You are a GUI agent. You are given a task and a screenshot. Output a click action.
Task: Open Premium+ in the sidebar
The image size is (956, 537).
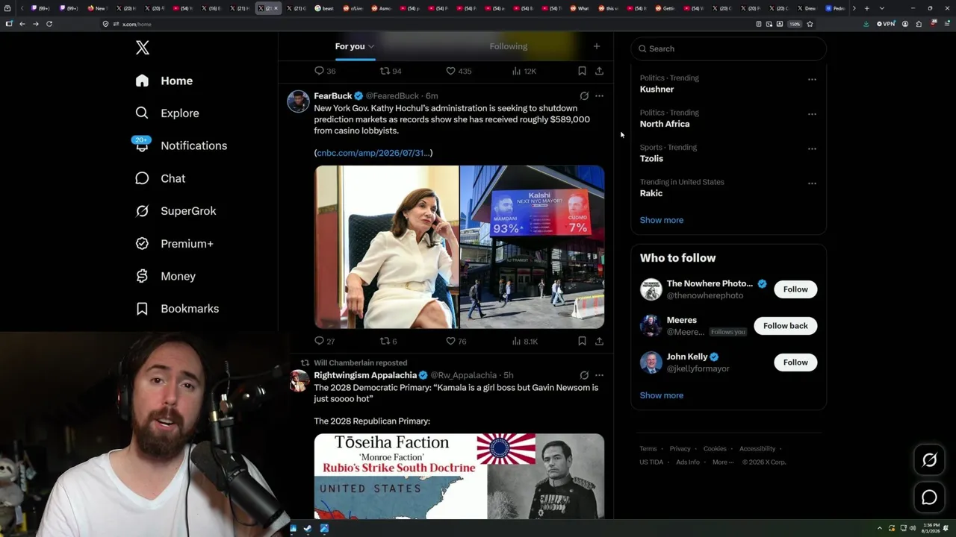[x=175, y=244]
